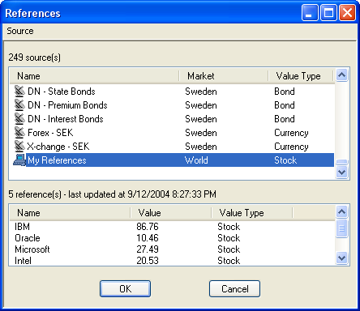Click references list scroll up arrow
The width and height of the screenshot is (360, 311).
coord(342,212)
